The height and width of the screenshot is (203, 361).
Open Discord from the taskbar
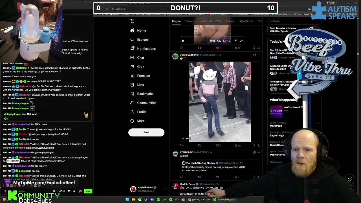tap(152, 200)
